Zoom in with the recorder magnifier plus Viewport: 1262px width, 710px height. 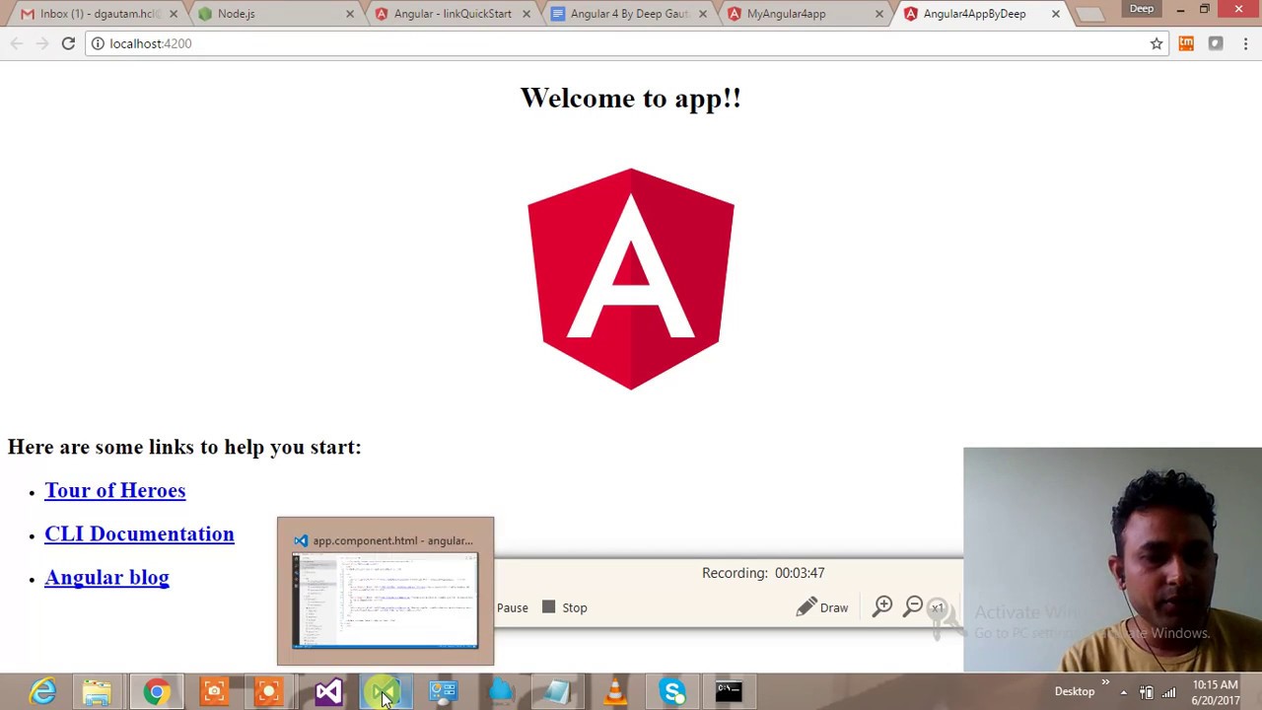(882, 606)
